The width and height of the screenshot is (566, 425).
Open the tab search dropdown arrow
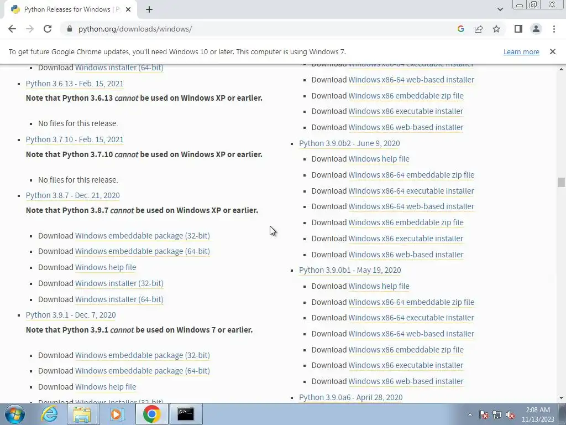pos(500,9)
